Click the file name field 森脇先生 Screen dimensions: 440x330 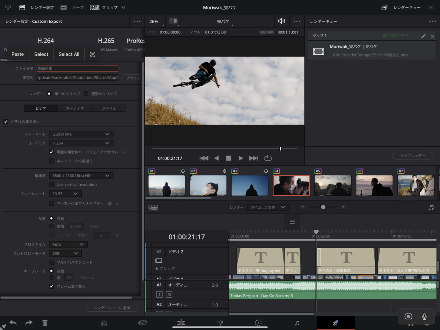pos(77,68)
